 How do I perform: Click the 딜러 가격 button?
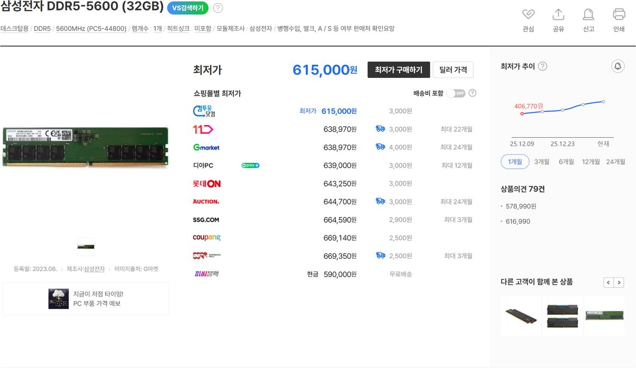pos(453,69)
